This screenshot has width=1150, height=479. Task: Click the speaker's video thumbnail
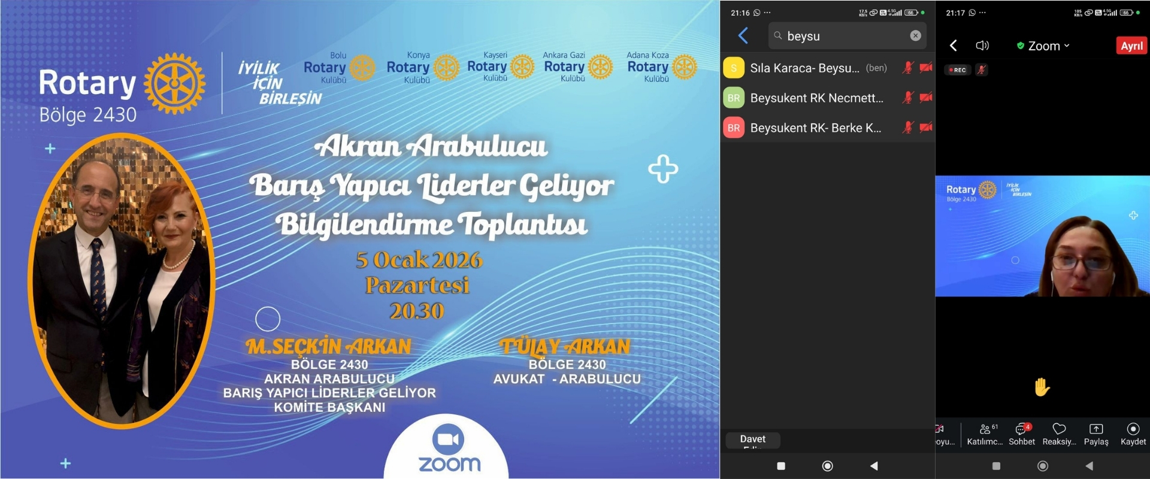click(1042, 236)
